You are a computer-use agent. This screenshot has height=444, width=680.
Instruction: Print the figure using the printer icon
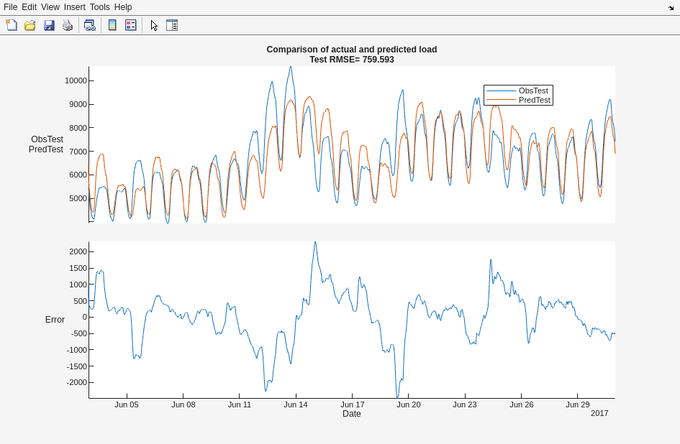(x=68, y=25)
